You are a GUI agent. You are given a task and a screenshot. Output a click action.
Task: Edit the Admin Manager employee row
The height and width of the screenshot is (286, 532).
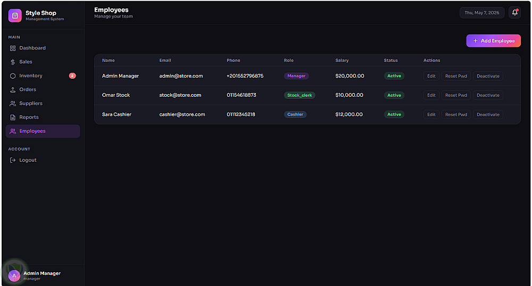pos(431,76)
